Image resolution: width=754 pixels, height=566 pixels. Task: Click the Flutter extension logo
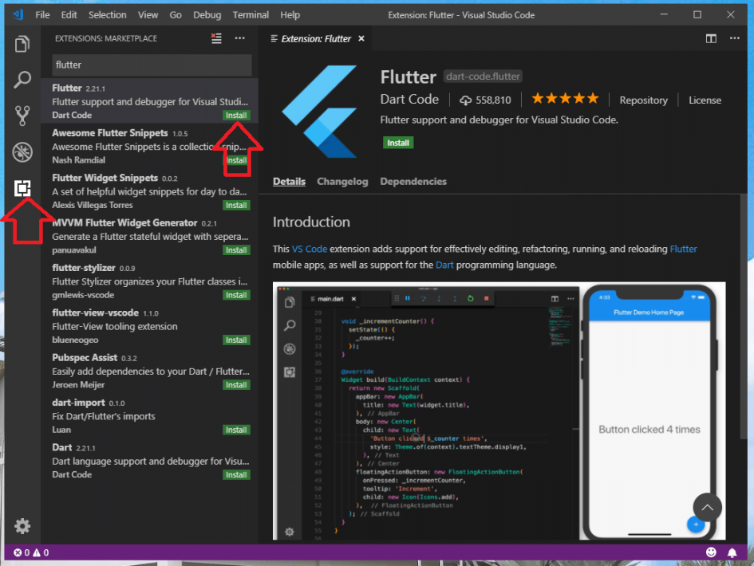click(x=320, y=112)
